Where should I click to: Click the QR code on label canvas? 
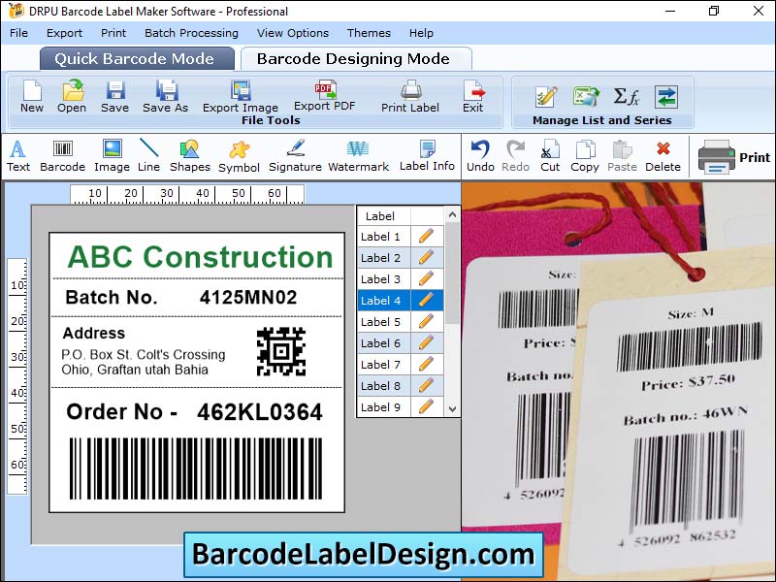click(x=281, y=351)
